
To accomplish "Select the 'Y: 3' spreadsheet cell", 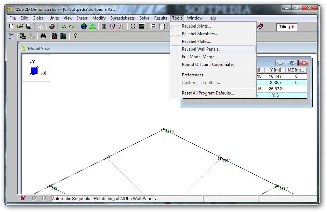I will click(x=275, y=95).
